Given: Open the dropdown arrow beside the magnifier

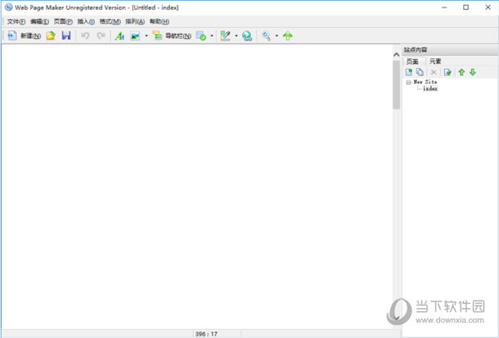Looking at the screenshot, I should coord(277,36).
